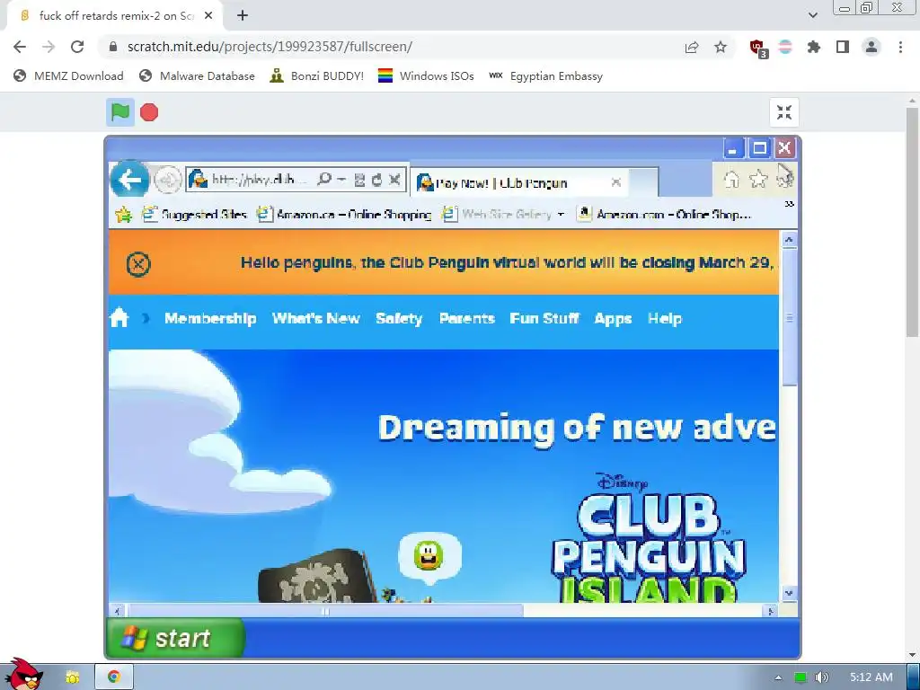
Task: Click the system tray volume speaker icon
Action: (822, 677)
